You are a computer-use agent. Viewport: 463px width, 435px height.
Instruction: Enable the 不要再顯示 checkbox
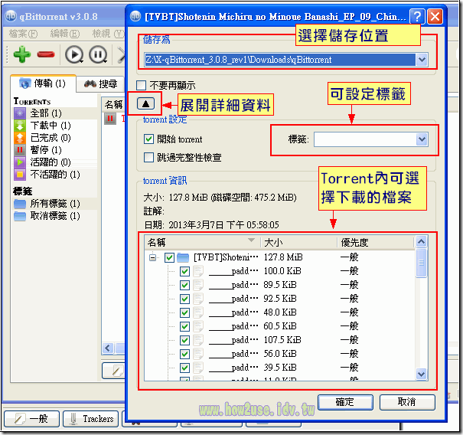[x=142, y=85]
